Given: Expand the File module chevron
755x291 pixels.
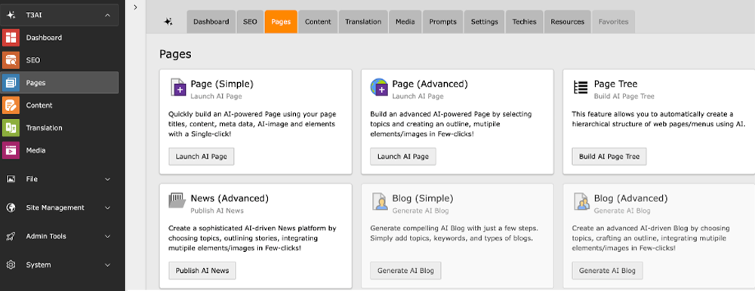Looking at the screenshot, I should tap(107, 179).
